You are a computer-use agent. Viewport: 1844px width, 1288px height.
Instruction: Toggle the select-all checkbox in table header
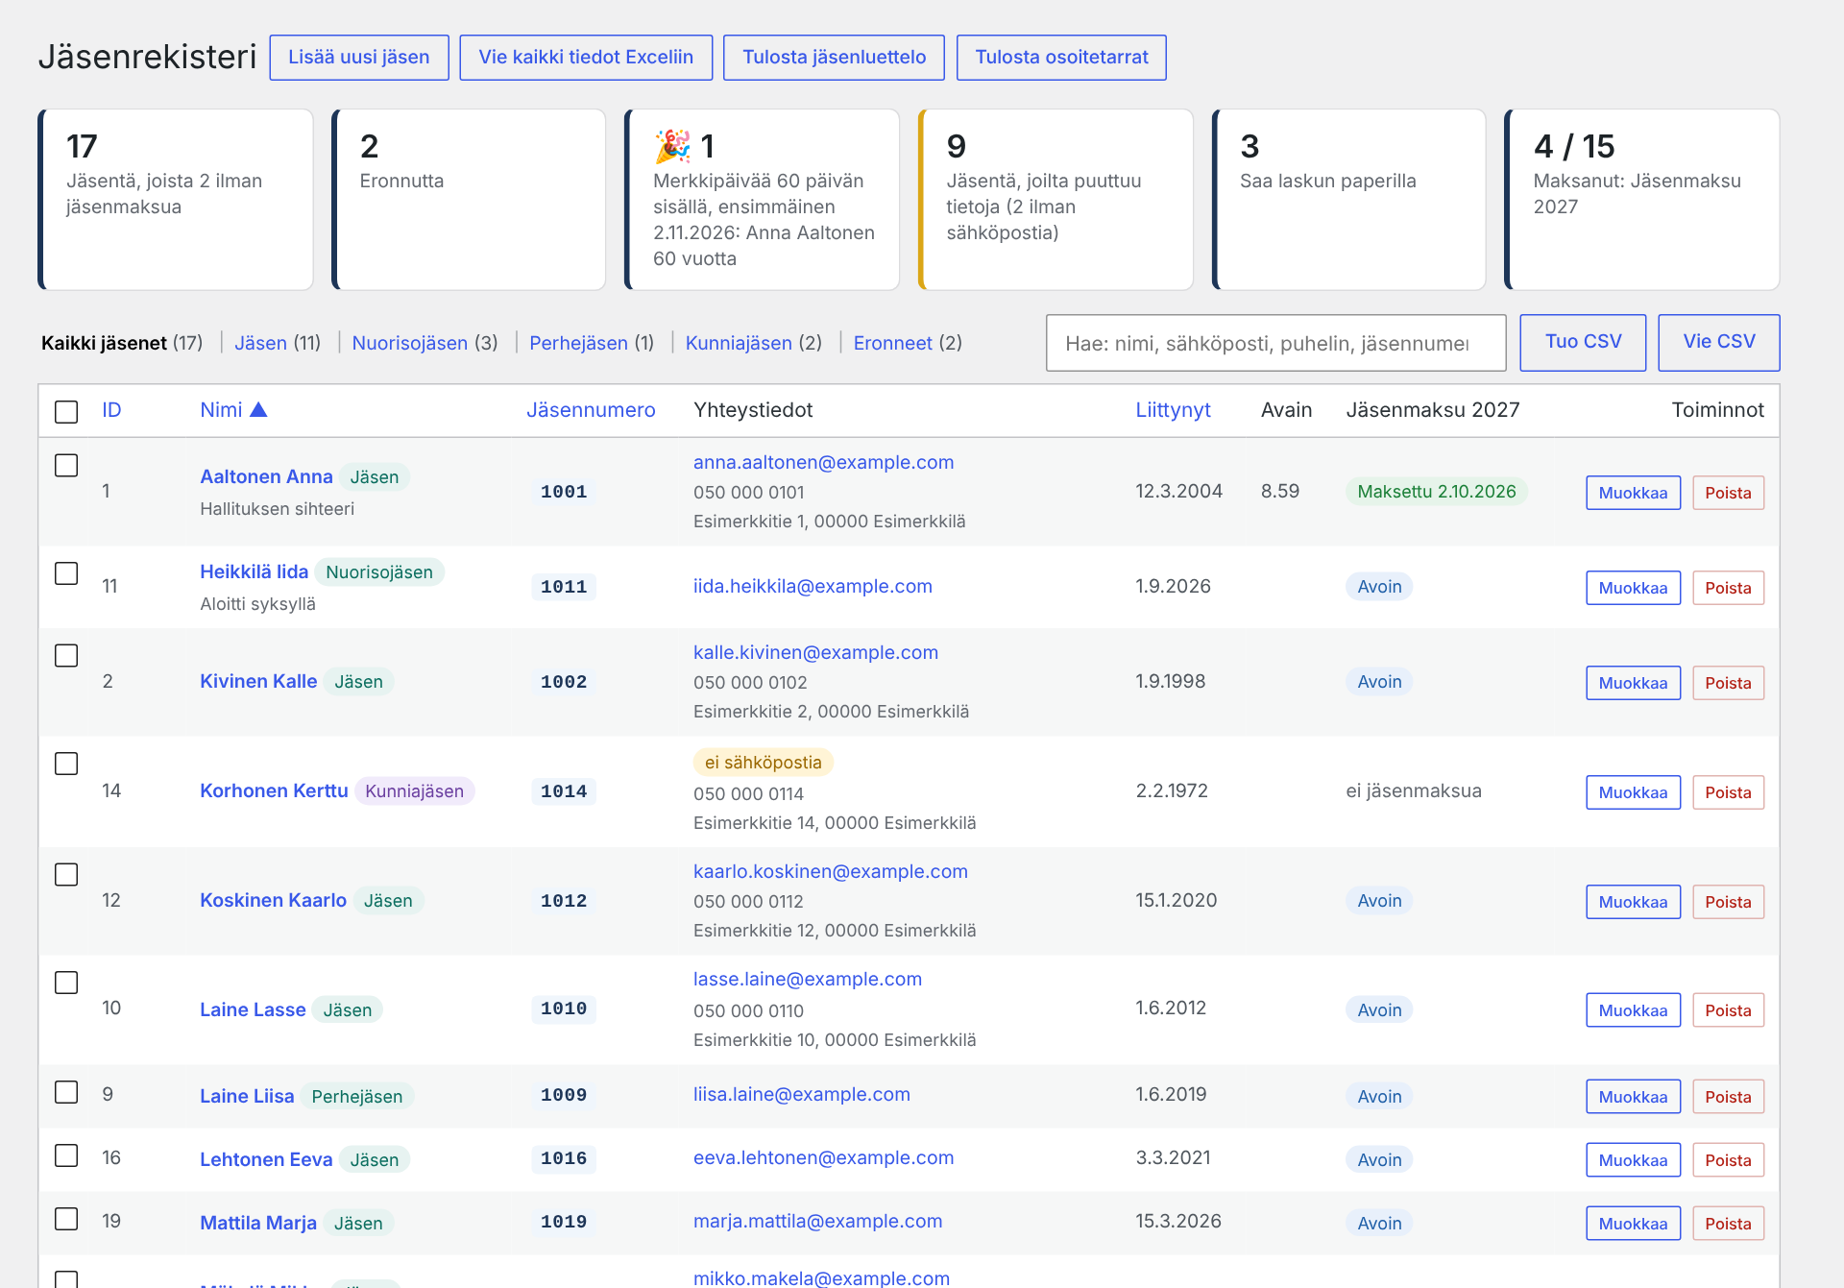66,412
